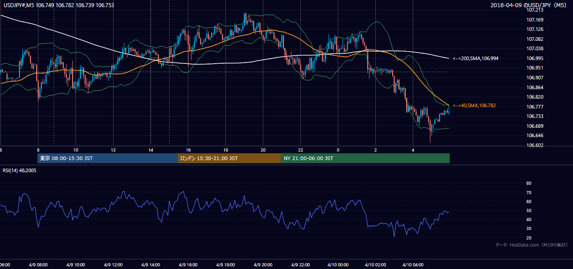Click the 4/9 16:00 bottom time label
The image size is (573, 269).
pos(188,265)
